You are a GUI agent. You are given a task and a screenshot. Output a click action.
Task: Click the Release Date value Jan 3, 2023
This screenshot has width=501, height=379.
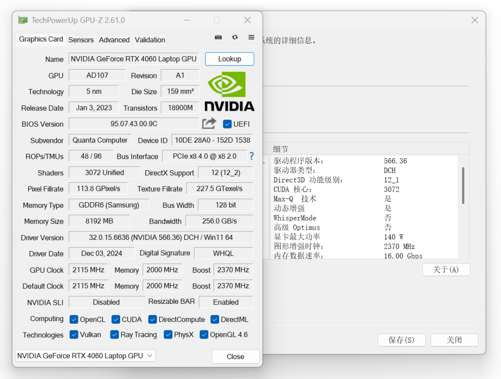(x=94, y=108)
